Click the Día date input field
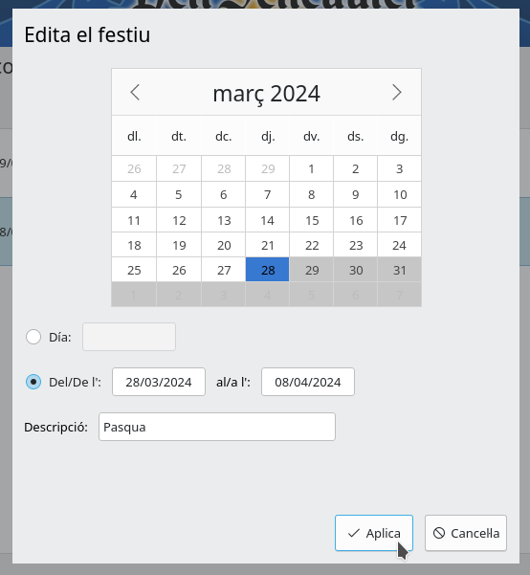This screenshot has height=575, width=530. point(129,337)
